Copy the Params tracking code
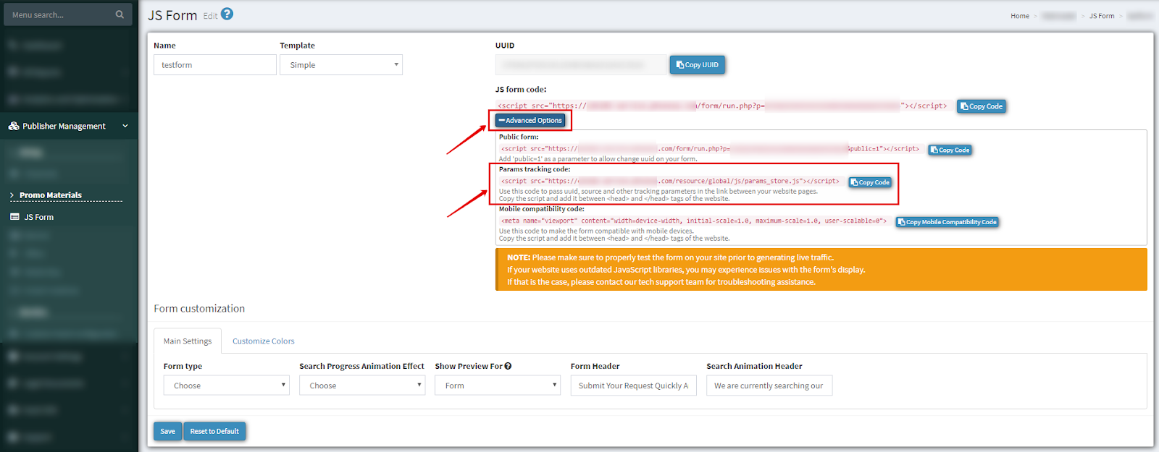This screenshot has width=1159, height=452. [870, 182]
